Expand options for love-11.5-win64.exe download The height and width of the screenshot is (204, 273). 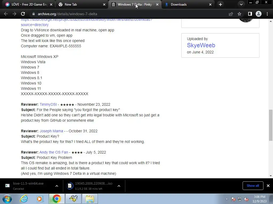click(57, 186)
